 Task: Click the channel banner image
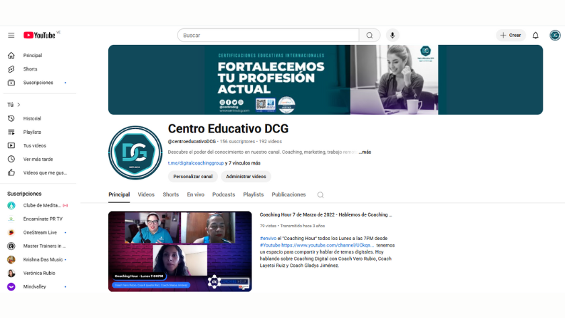point(326,80)
